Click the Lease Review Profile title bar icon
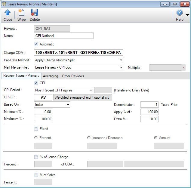The height and width of the screenshot is (188, 191). click(4, 4)
